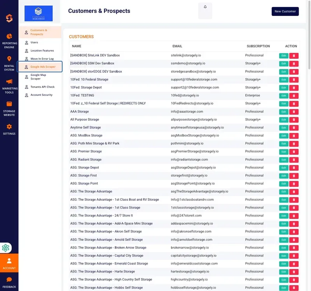The height and width of the screenshot is (291, 311).
Task: Click the notification bell icon
Action: coord(205,7)
